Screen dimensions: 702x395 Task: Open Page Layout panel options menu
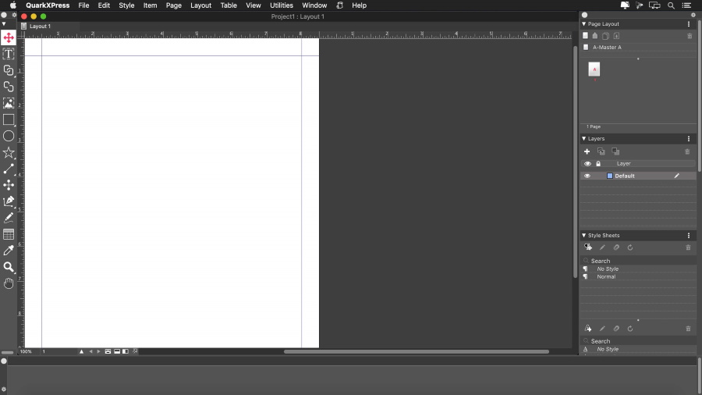click(689, 23)
